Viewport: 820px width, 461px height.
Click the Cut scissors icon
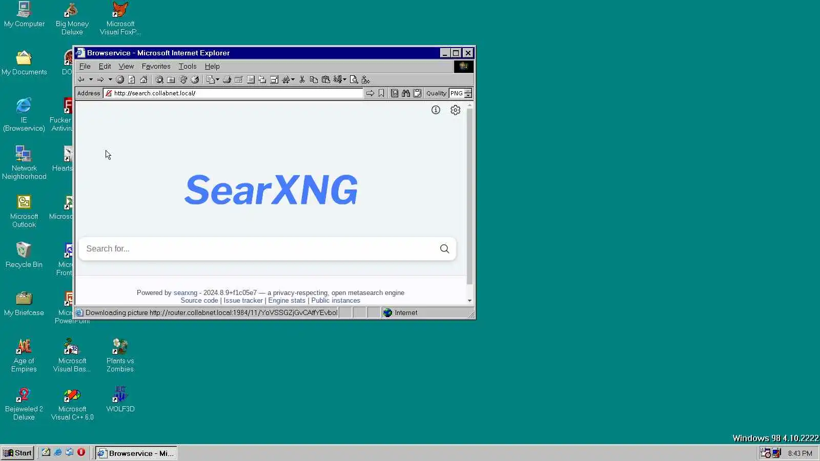(302, 79)
